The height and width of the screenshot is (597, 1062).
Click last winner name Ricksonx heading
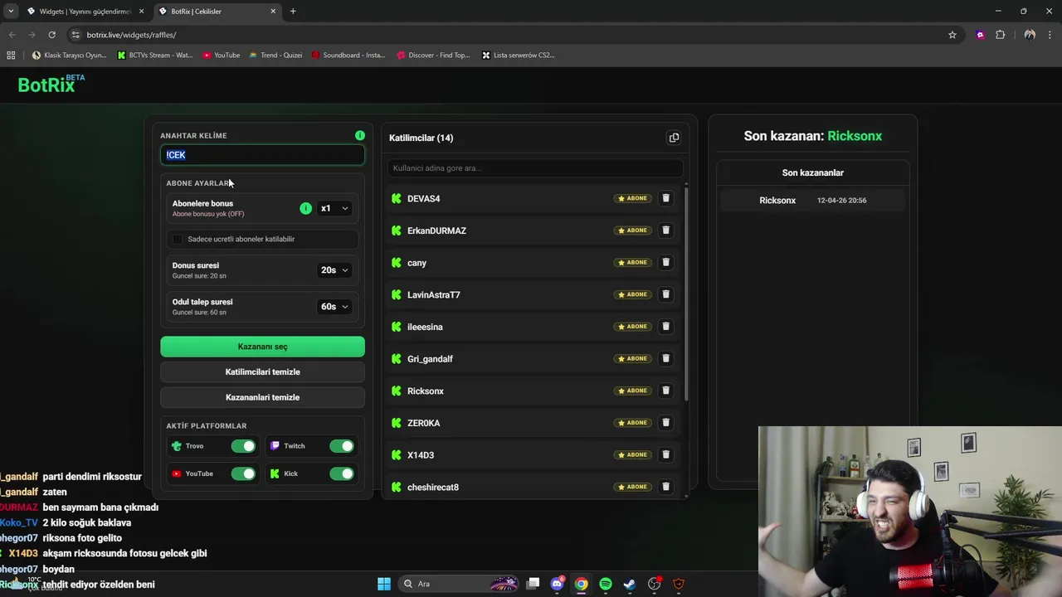[855, 136]
